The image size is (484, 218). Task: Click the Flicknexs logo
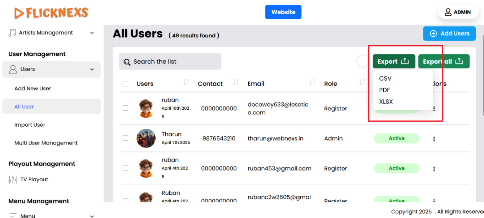[51, 13]
